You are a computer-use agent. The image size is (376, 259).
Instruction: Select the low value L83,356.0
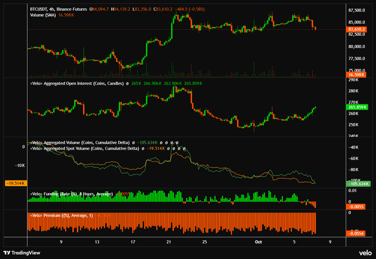tap(142, 9)
